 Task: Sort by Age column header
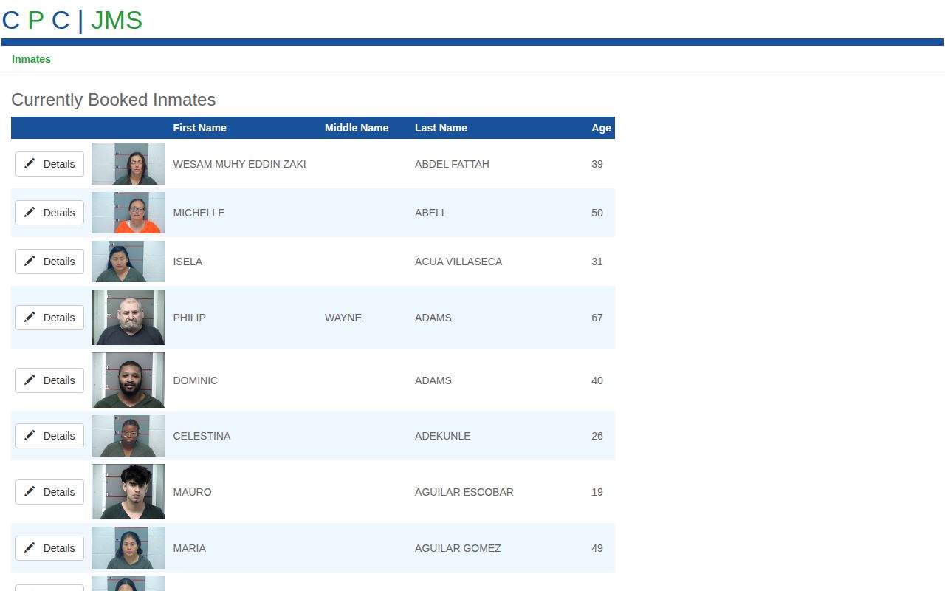point(601,128)
